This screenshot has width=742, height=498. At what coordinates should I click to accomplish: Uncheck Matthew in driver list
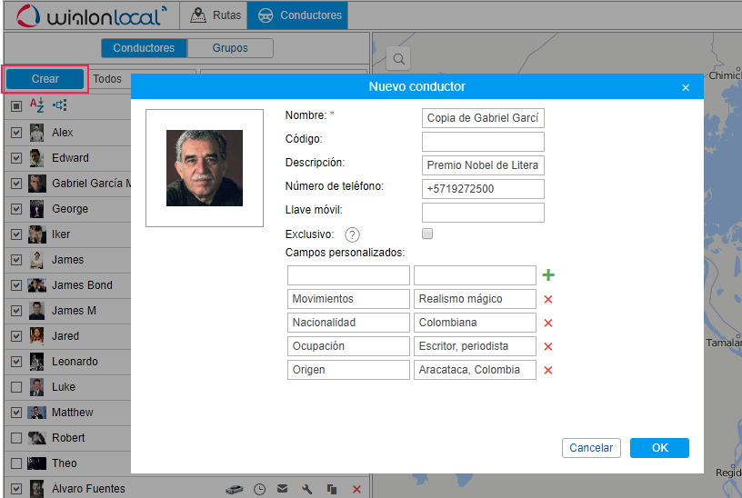(x=16, y=413)
